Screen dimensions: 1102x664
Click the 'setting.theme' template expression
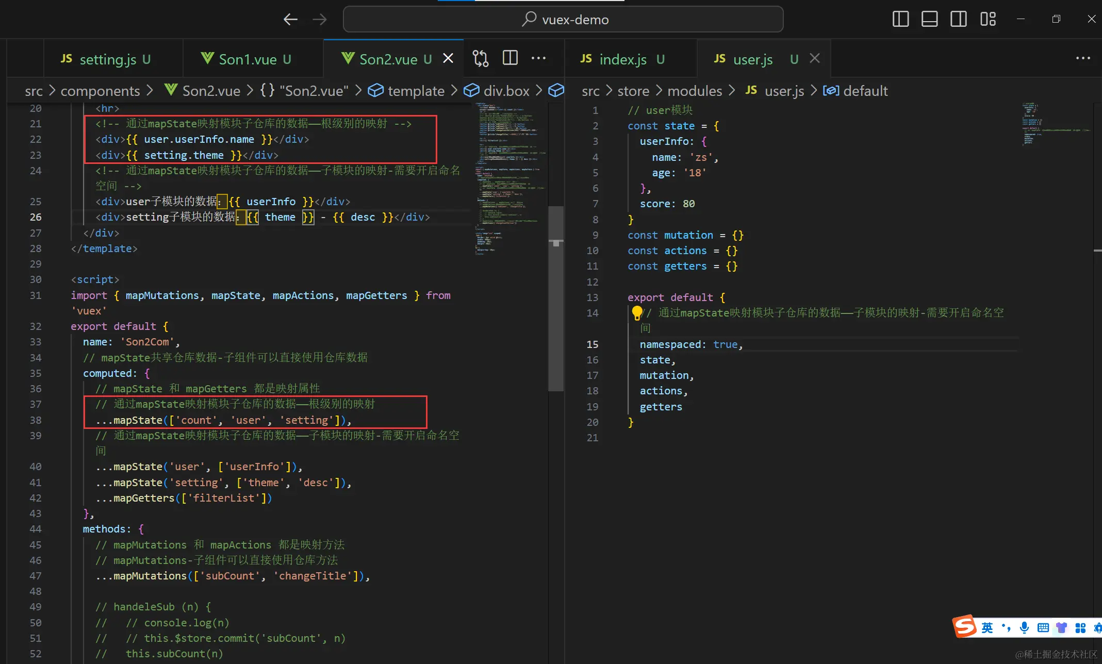point(184,155)
